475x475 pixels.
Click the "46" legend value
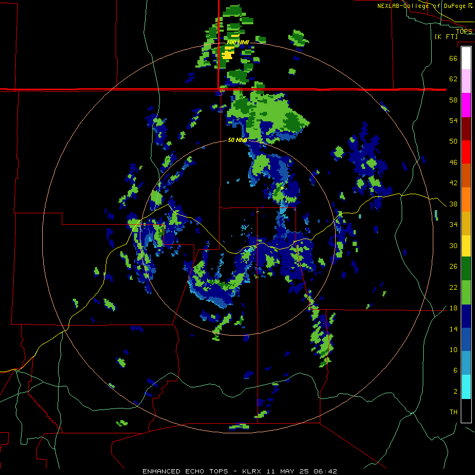pos(453,163)
